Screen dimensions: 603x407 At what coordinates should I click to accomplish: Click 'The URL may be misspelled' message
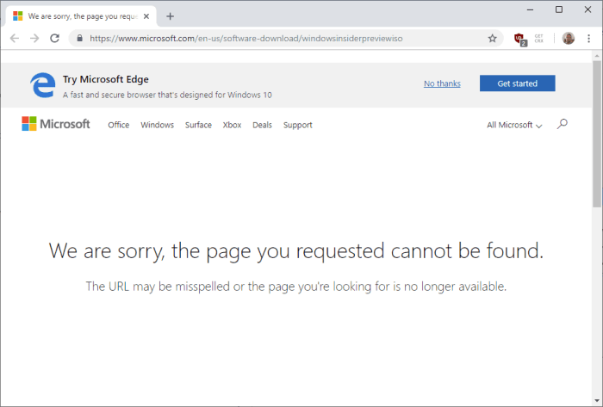tap(296, 287)
